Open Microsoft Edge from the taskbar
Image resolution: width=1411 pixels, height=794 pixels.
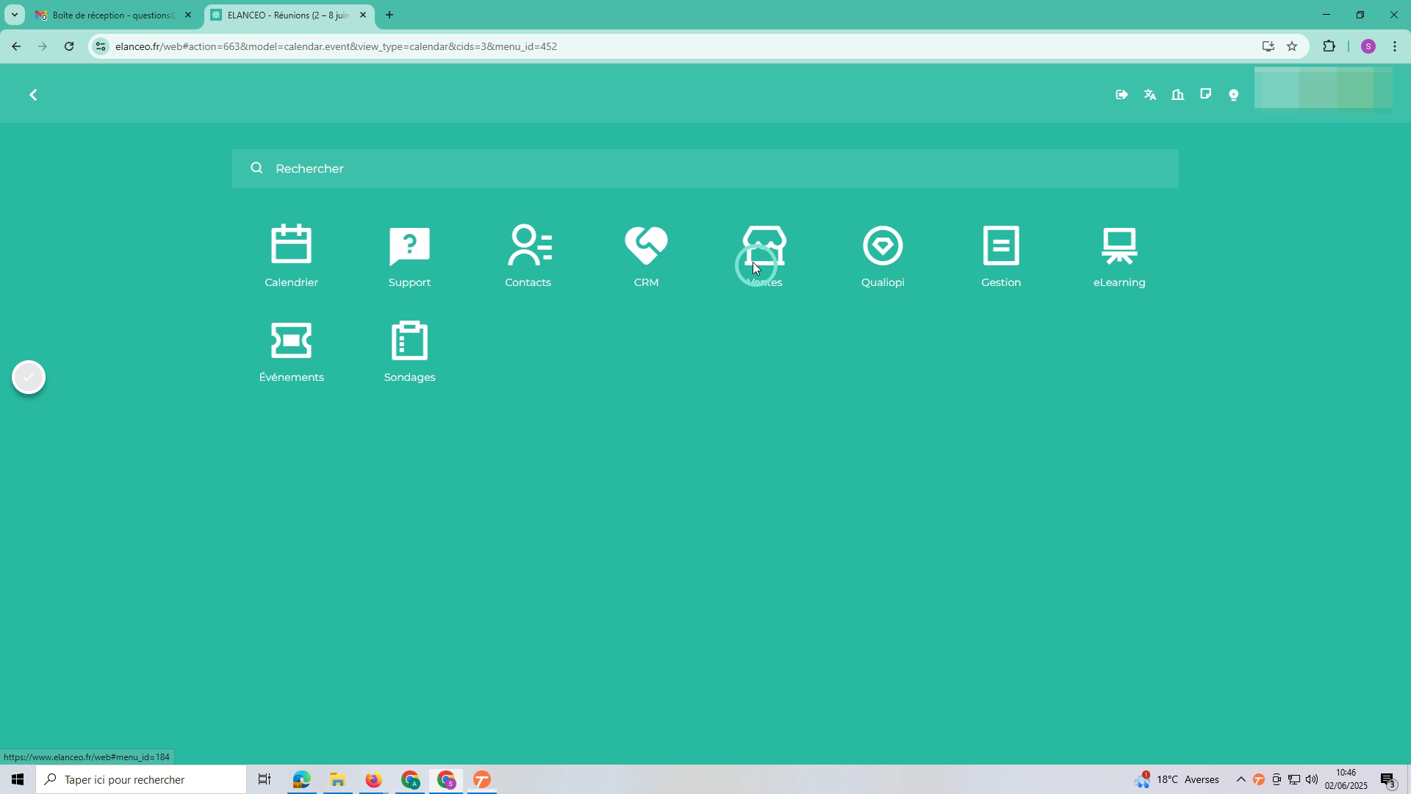point(301,779)
